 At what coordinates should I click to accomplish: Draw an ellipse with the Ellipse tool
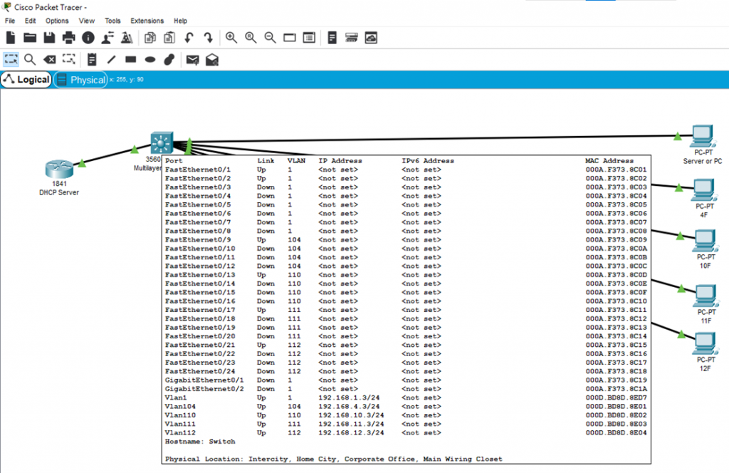pos(150,60)
